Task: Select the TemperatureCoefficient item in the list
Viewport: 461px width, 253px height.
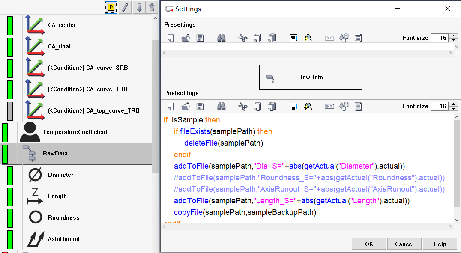Action: 75,132
